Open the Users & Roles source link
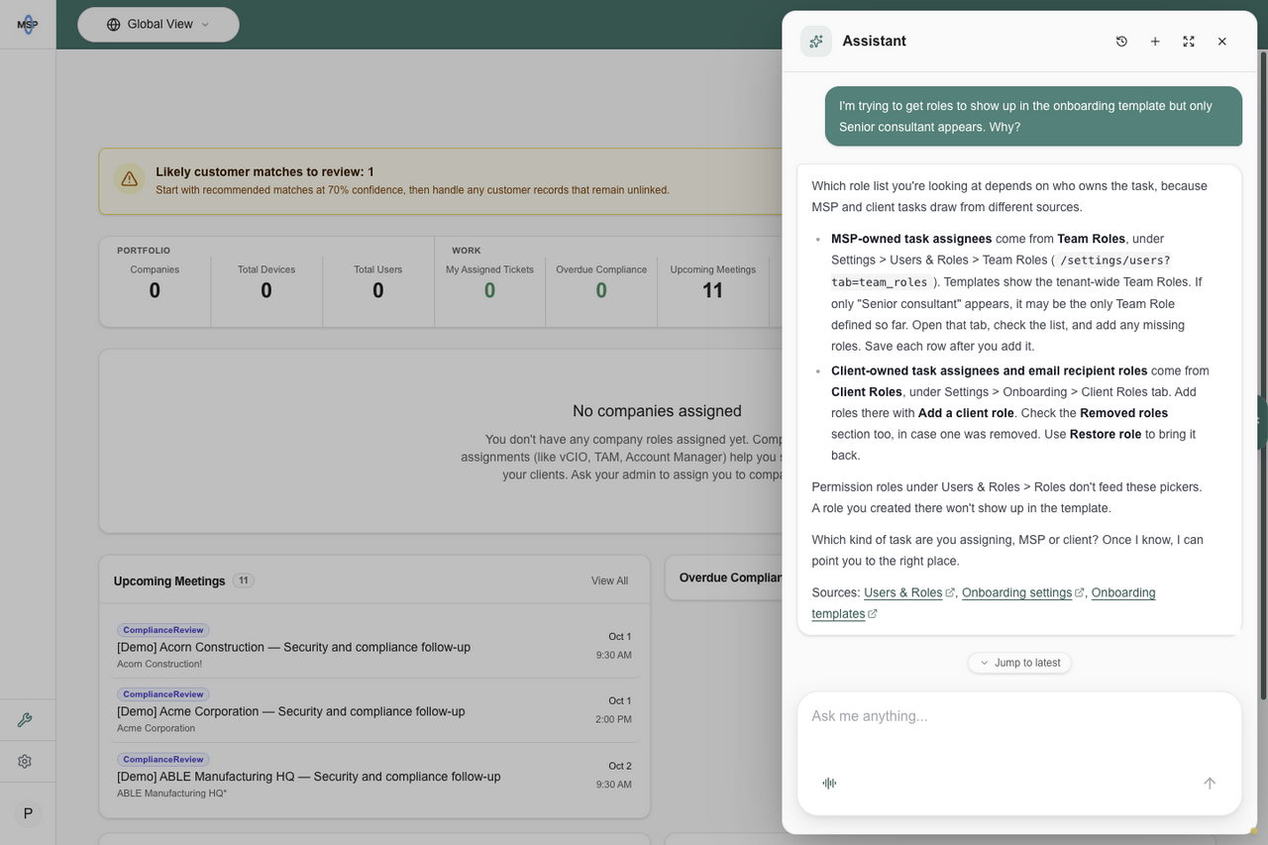This screenshot has width=1268, height=845. pyautogui.click(x=903, y=592)
